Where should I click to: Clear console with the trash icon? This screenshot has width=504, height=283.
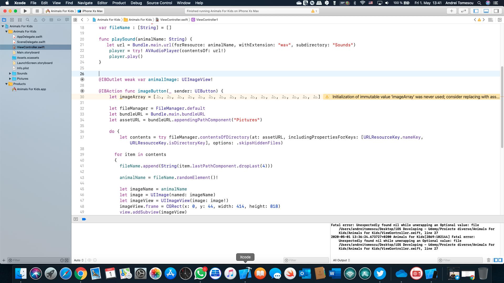[489, 260]
